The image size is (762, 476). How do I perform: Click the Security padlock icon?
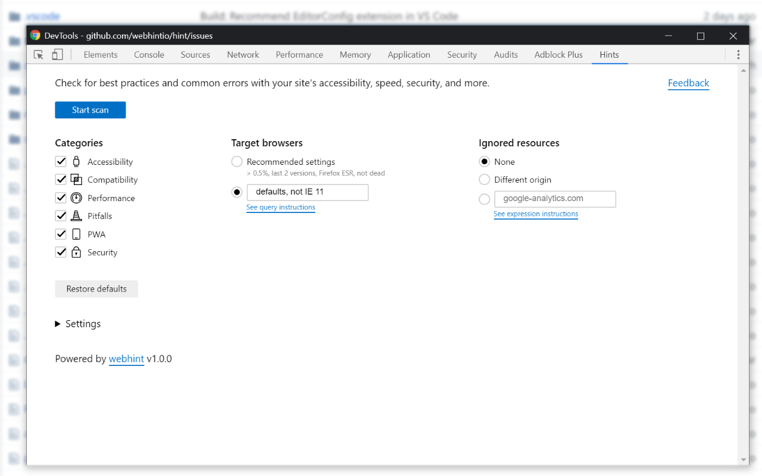tap(76, 252)
